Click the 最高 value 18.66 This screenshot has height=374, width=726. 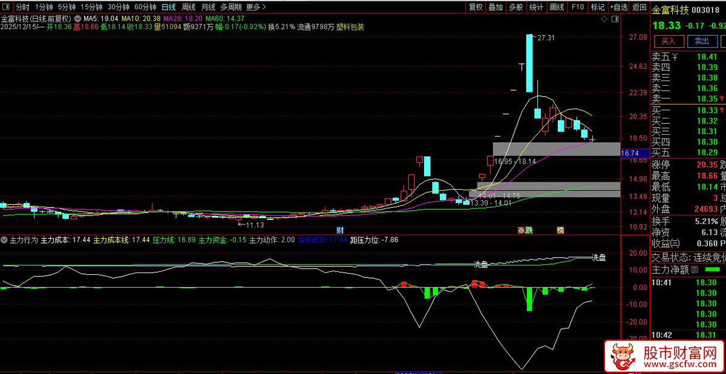[707, 176]
